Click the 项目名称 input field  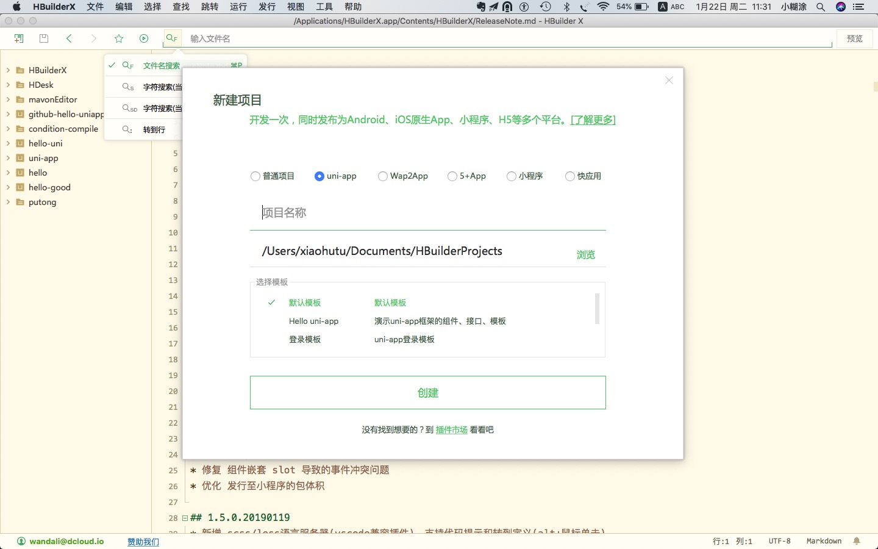(427, 213)
